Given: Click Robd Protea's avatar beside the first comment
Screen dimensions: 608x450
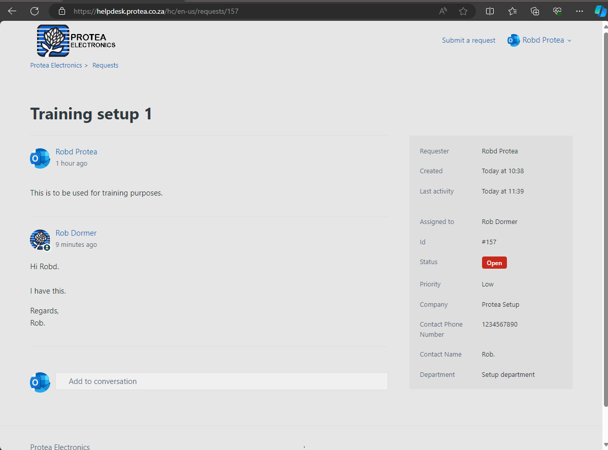Looking at the screenshot, I should [40, 158].
